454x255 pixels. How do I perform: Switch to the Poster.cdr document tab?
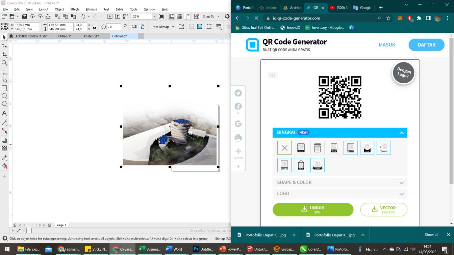[x=92, y=36]
